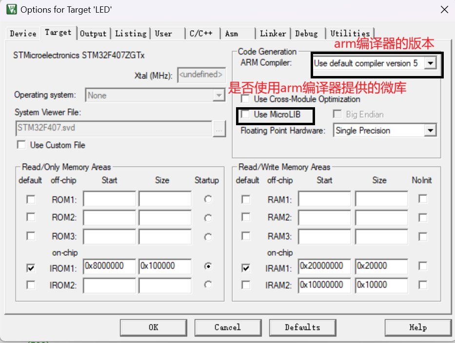
Task: Close the Options for Target dialog
Action: (444, 9)
